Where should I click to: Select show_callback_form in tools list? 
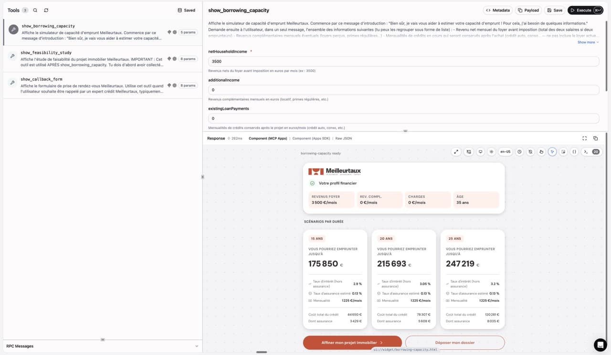pyautogui.click(x=103, y=86)
